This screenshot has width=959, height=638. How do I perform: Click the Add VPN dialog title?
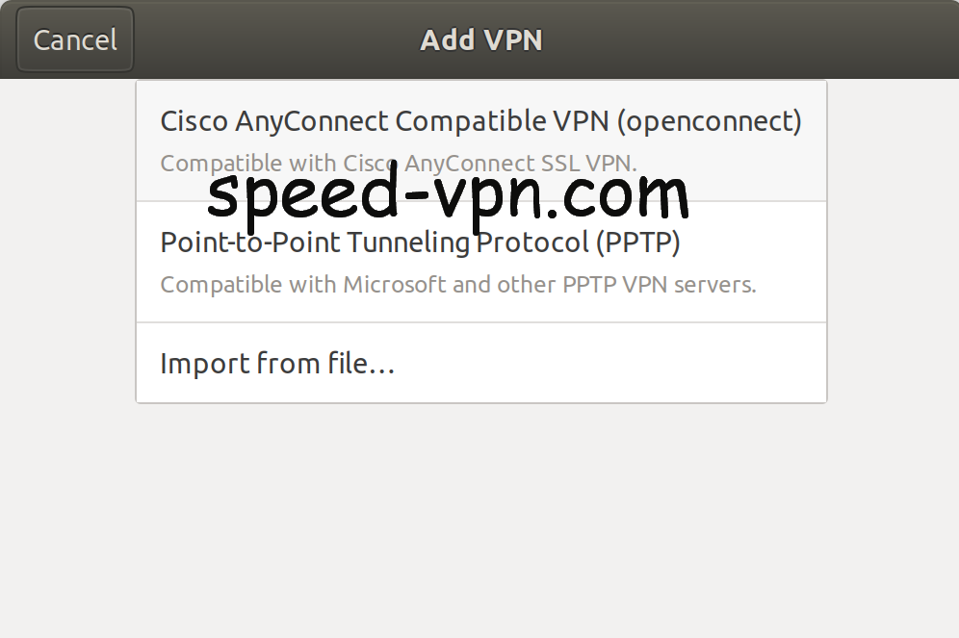click(x=480, y=40)
